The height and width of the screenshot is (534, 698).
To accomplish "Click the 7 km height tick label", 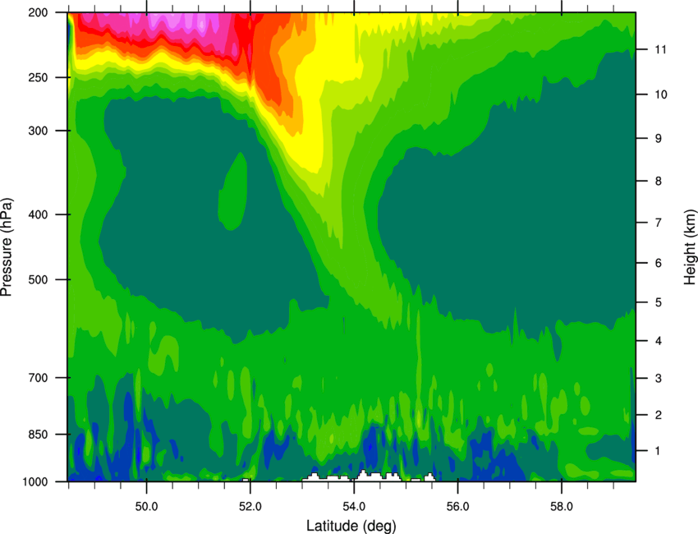I will pos(659,223).
